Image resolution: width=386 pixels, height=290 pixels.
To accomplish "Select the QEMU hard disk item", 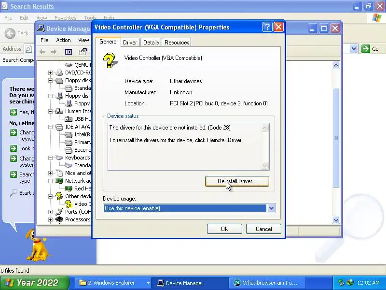I will tap(78, 65).
